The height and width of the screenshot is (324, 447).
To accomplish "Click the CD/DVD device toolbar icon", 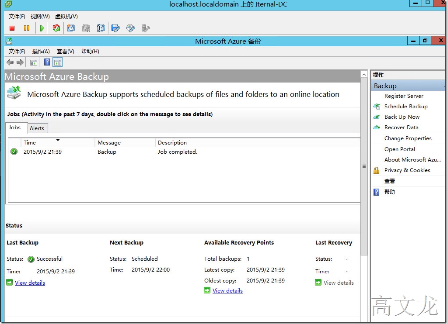I will pyautogui.click(x=131, y=28).
